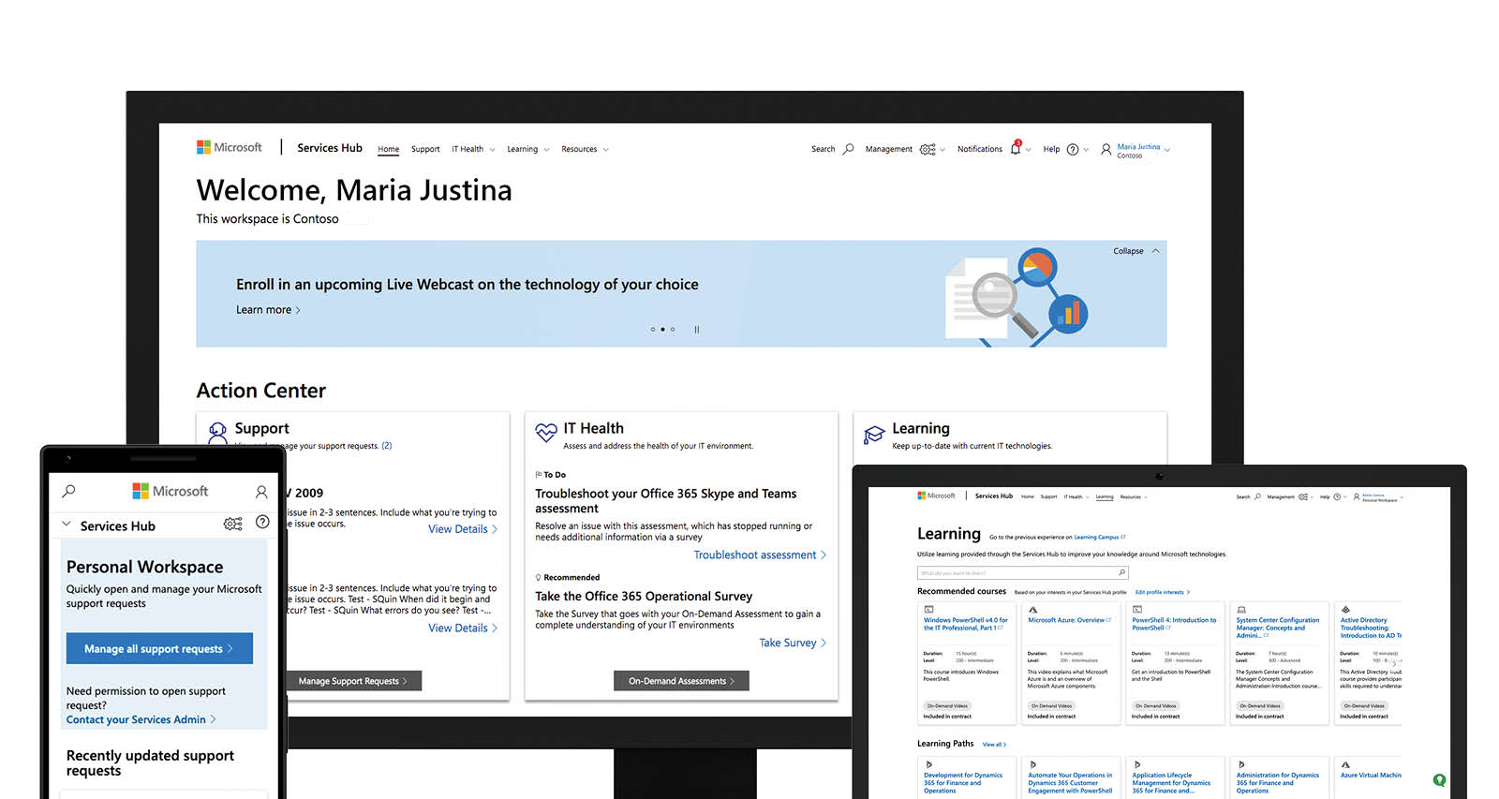The width and height of the screenshot is (1499, 799).
Task: Click the Help question-mark icon on monitor
Action: 1073,149
